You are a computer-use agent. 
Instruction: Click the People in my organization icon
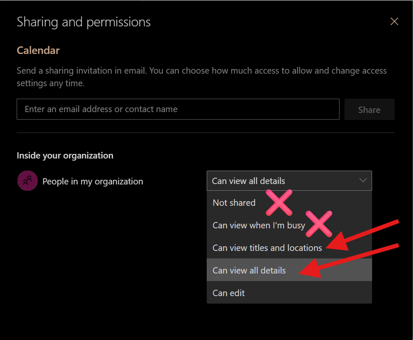pyautogui.click(x=28, y=181)
